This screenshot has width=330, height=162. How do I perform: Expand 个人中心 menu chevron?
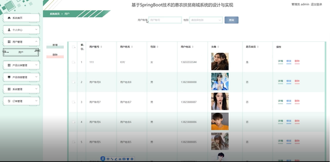coord(36,30)
